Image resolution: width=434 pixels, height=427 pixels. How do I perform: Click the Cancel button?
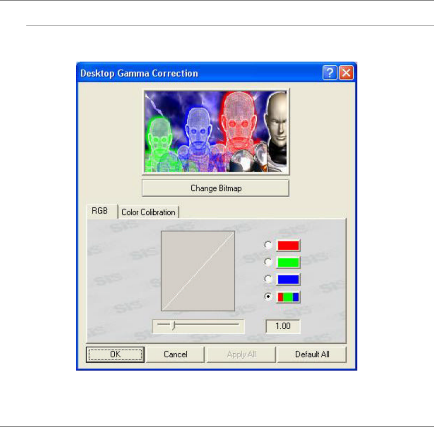[x=175, y=355]
